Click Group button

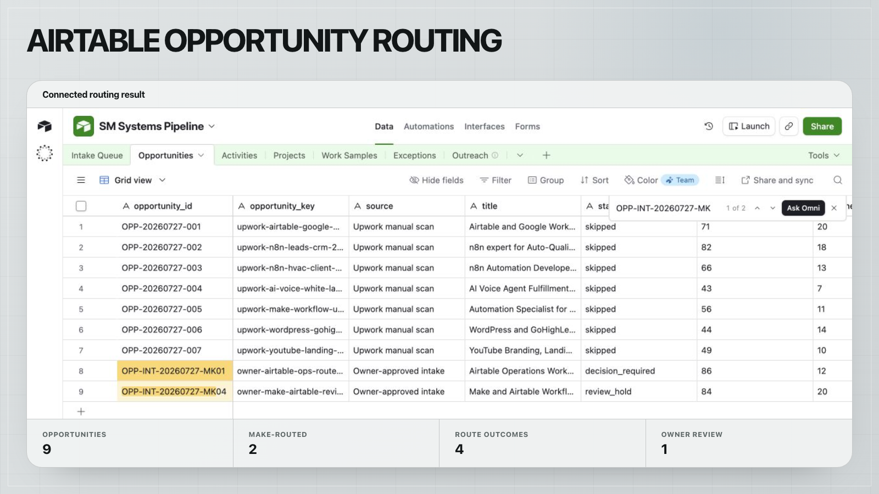pos(546,180)
